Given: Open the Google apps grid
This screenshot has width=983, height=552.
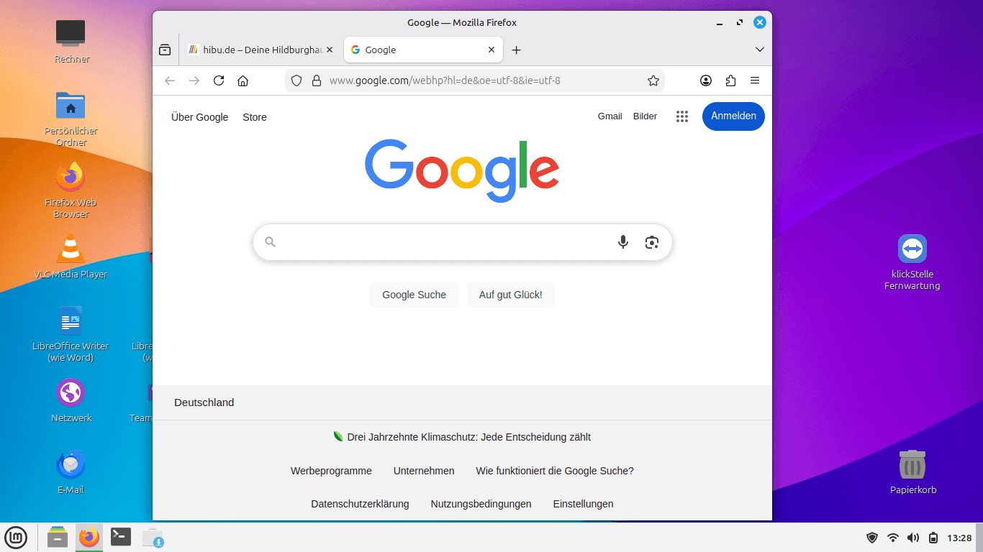Looking at the screenshot, I should click(x=682, y=116).
